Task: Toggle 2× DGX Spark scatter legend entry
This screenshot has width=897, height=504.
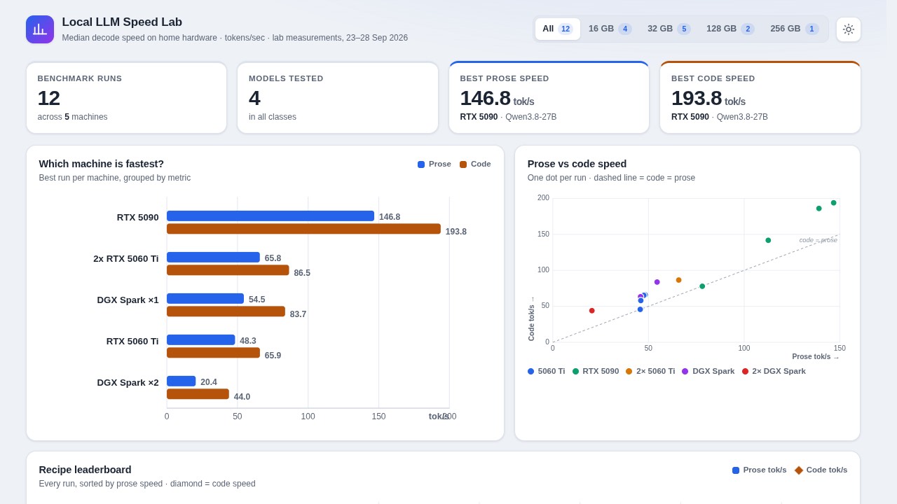Action: [x=774, y=371]
